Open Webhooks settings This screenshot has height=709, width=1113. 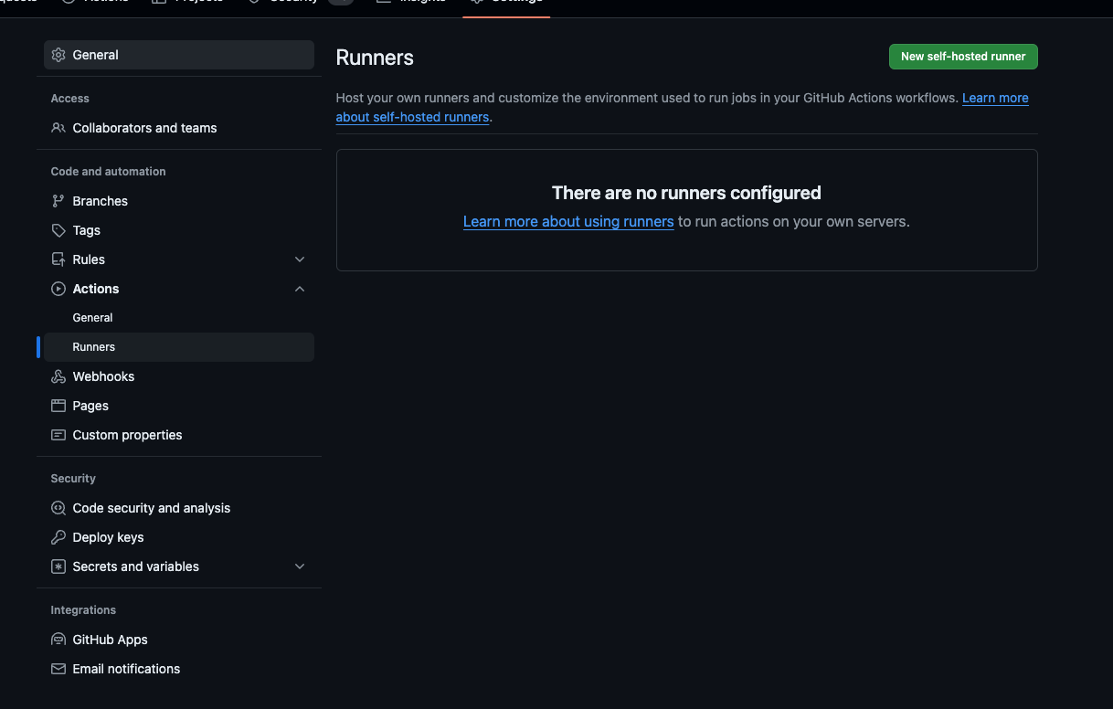click(179, 376)
